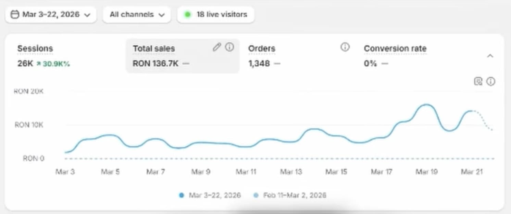Click the calendar icon in date picker
Image resolution: width=511 pixels, height=214 pixels.
(x=15, y=15)
